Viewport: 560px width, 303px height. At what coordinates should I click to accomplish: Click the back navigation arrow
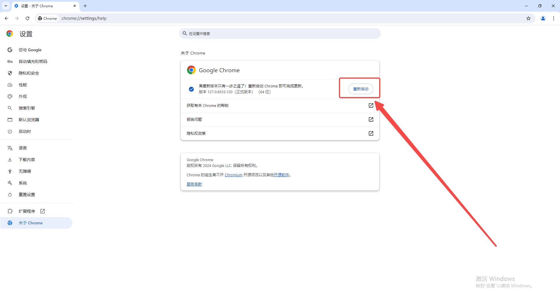coord(6,18)
